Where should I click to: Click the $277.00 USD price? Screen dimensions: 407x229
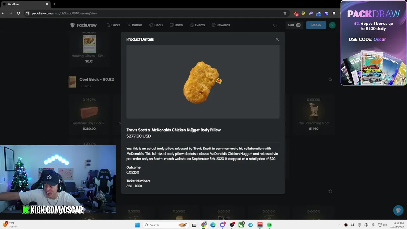[139, 136]
